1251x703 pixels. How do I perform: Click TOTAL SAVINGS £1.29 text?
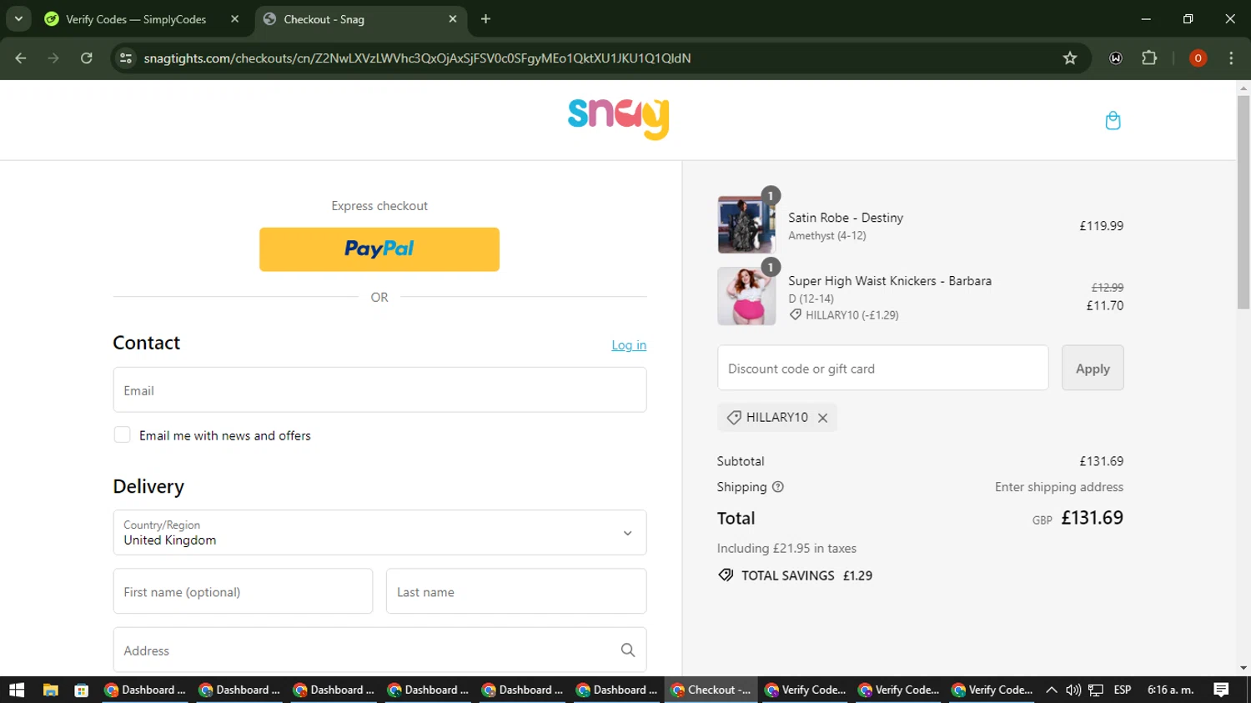[x=806, y=575]
